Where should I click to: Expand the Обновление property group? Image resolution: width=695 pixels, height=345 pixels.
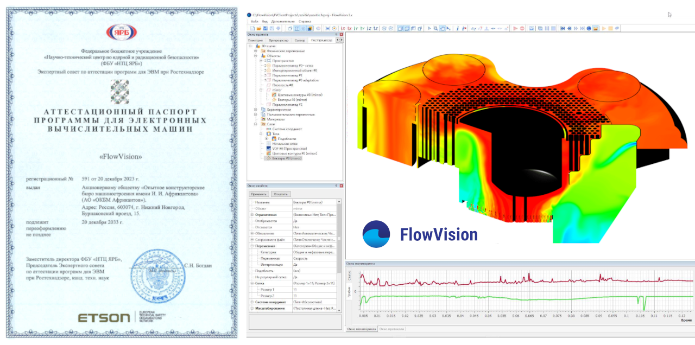(x=252, y=233)
